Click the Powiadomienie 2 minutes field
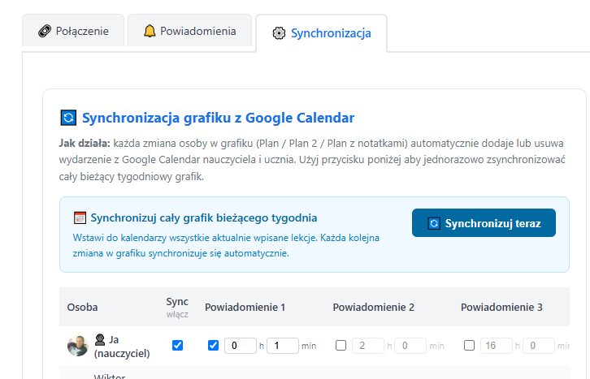590x379 pixels. coord(410,346)
